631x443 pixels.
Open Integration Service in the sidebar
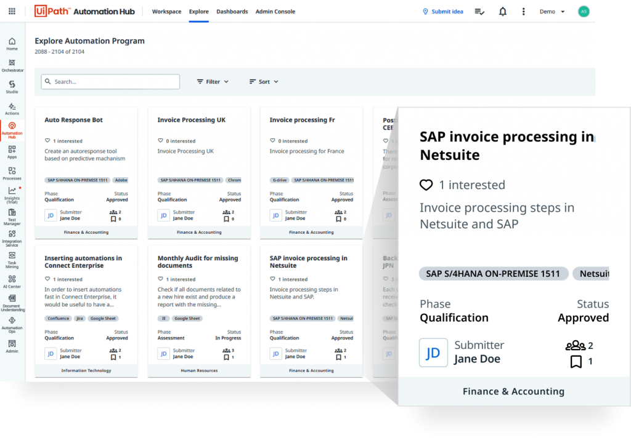coord(12,239)
